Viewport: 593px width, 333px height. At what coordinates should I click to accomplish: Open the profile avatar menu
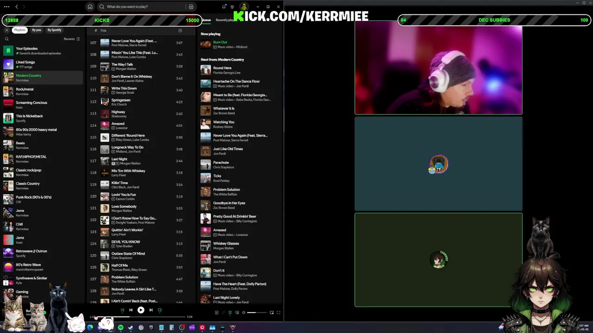tap(243, 7)
